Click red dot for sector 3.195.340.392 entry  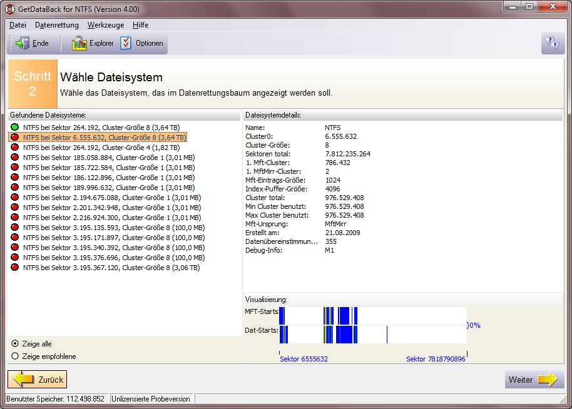[x=14, y=247]
